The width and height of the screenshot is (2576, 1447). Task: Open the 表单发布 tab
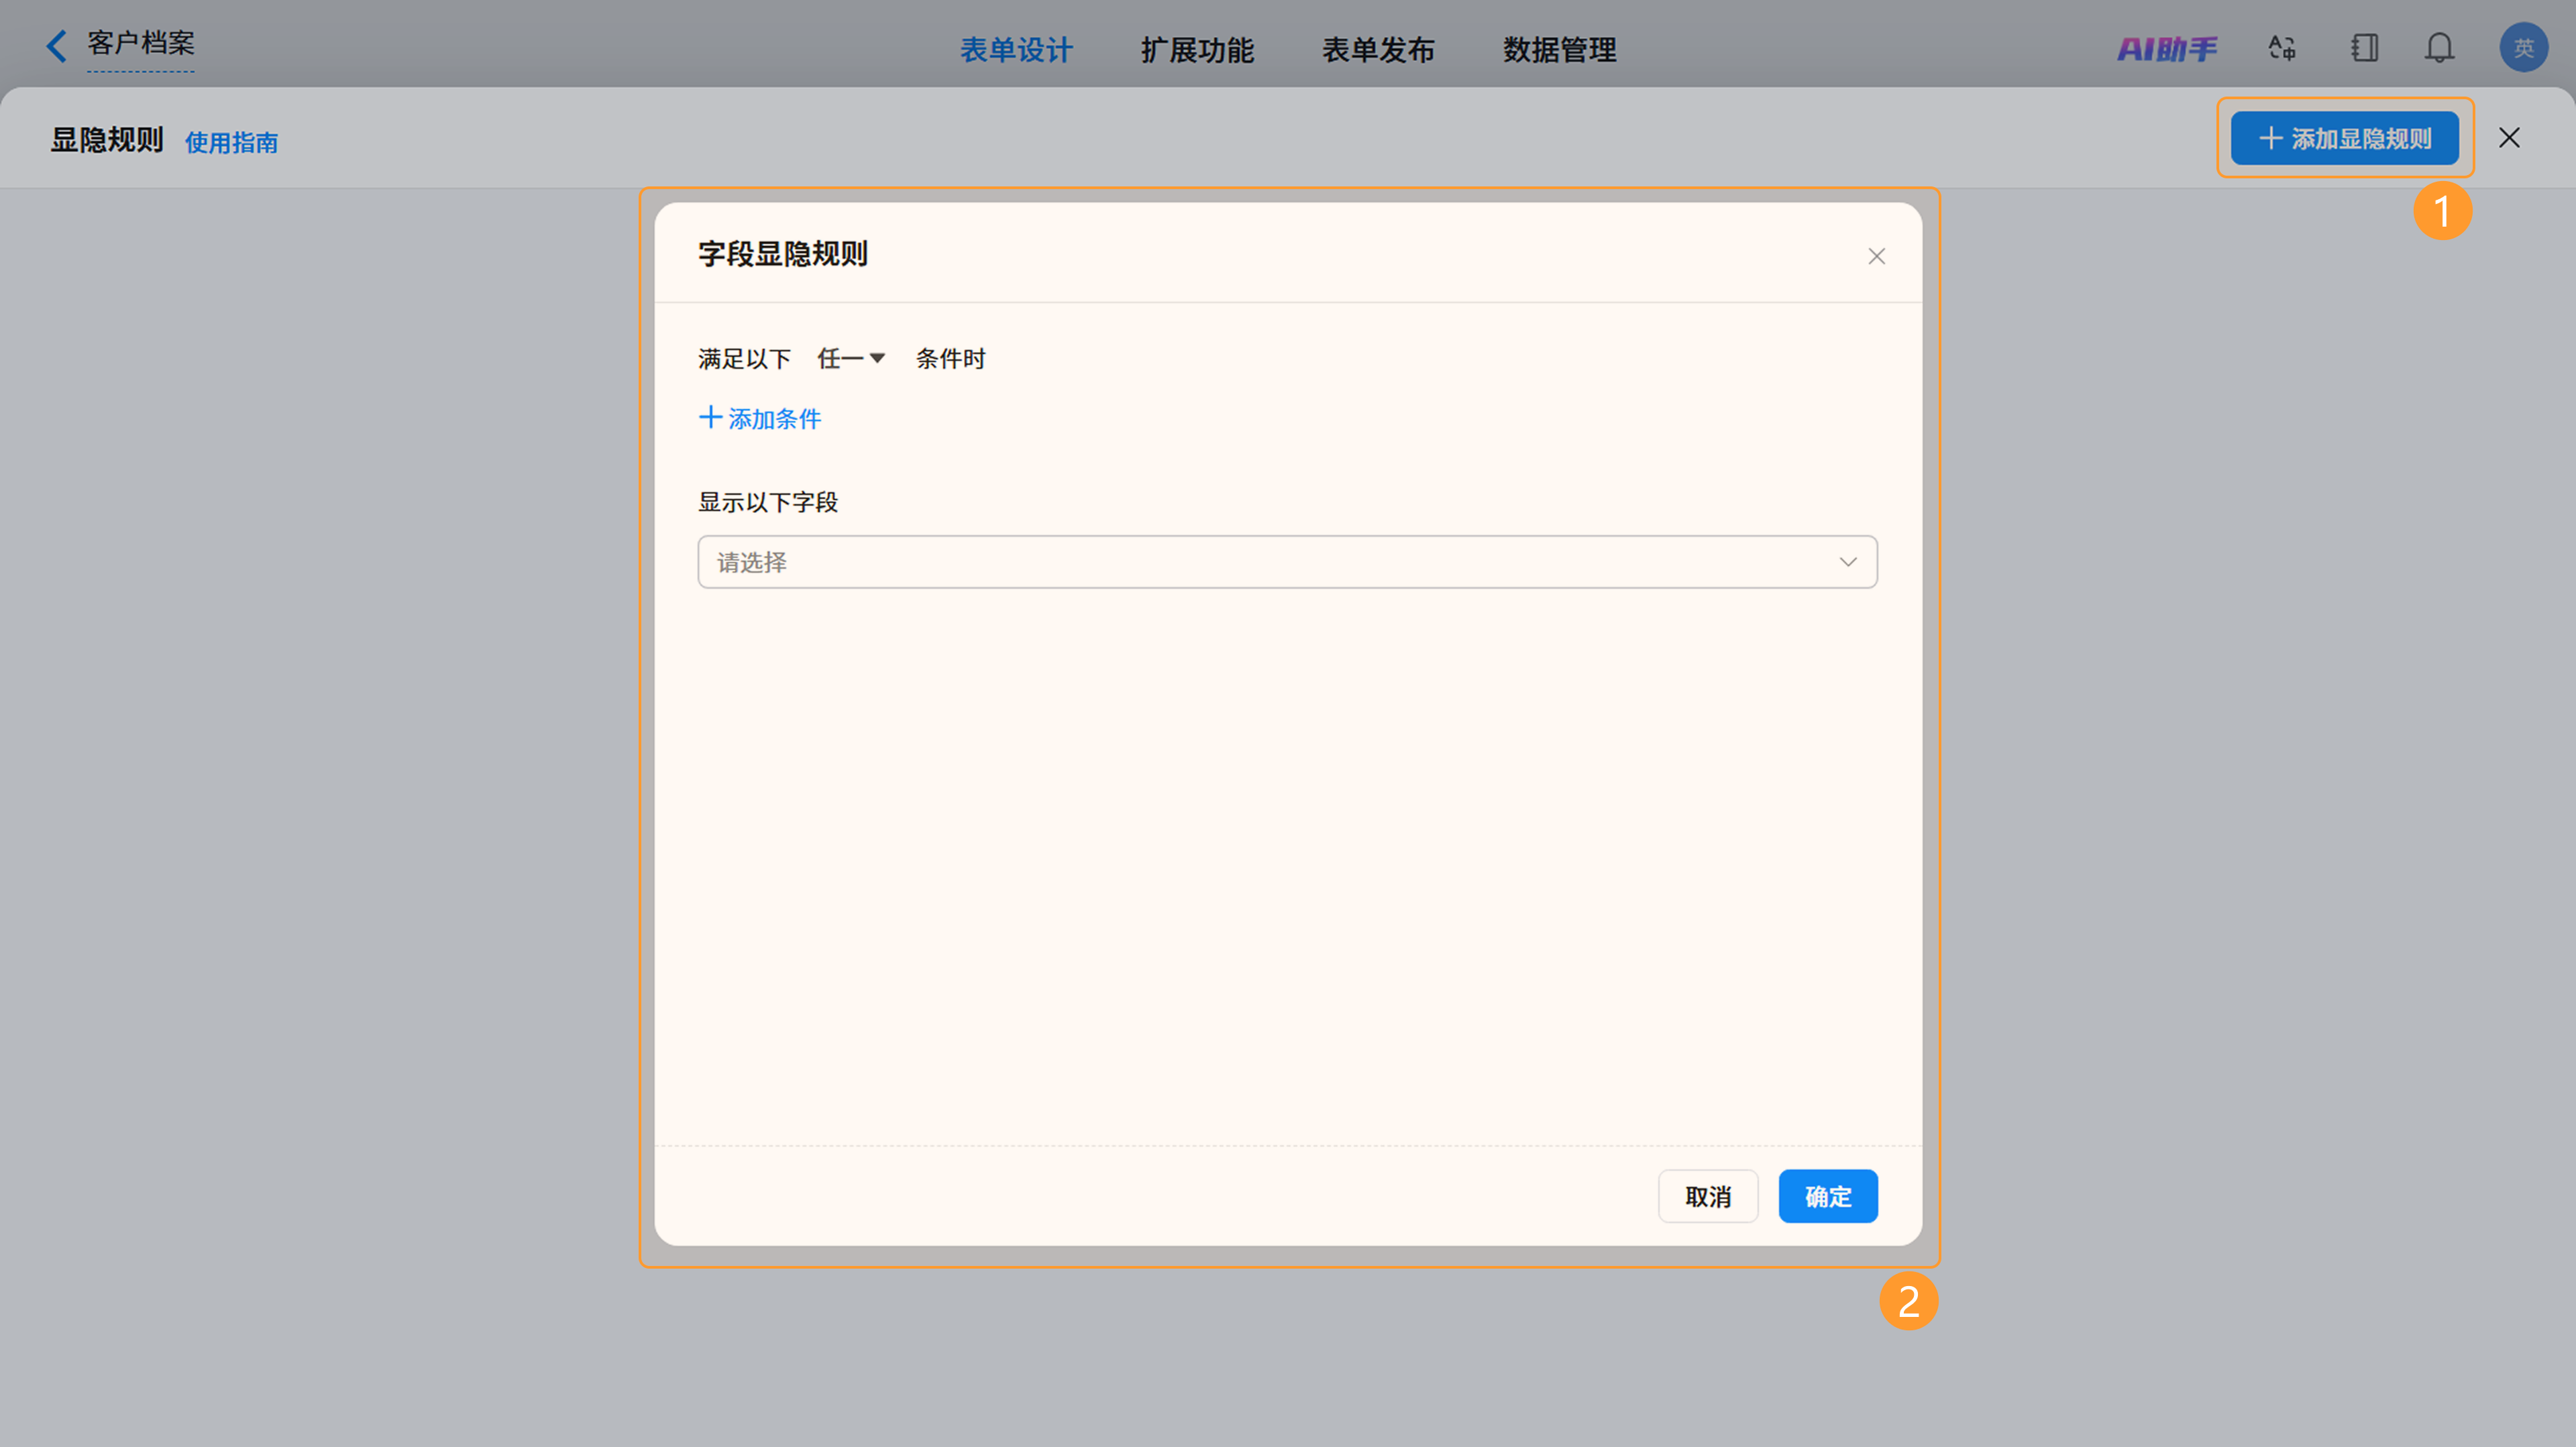tap(1378, 50)
